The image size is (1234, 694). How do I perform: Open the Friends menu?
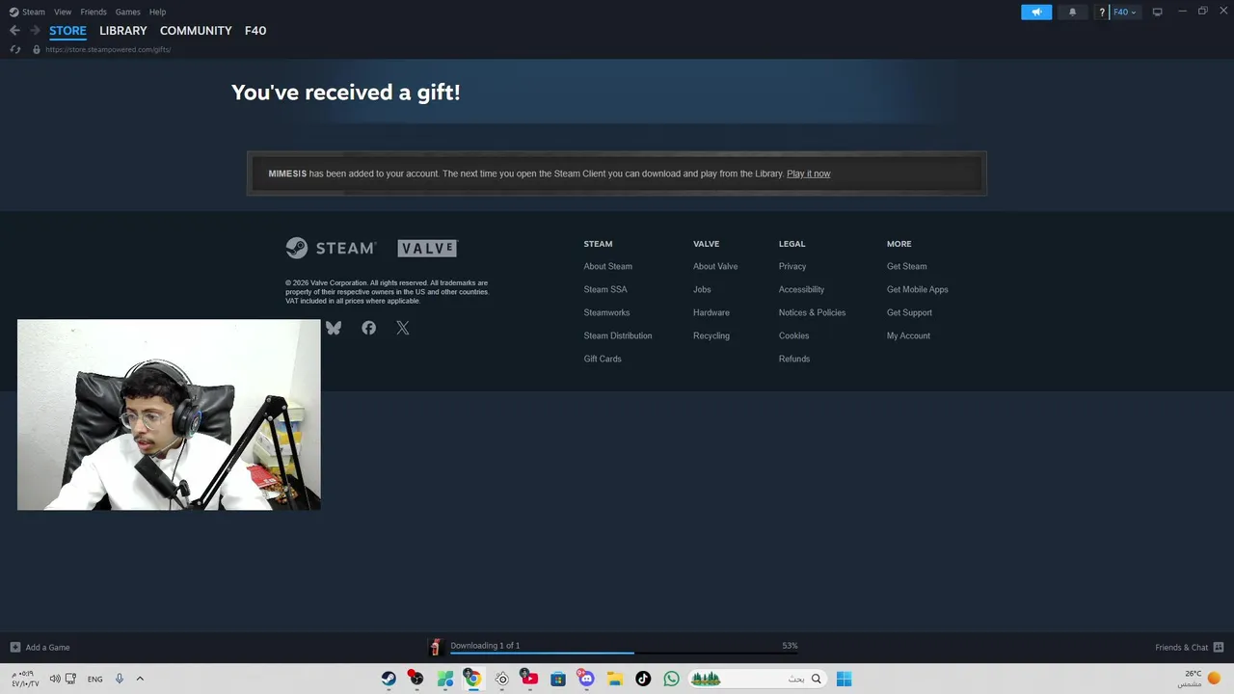coord(94,12)
